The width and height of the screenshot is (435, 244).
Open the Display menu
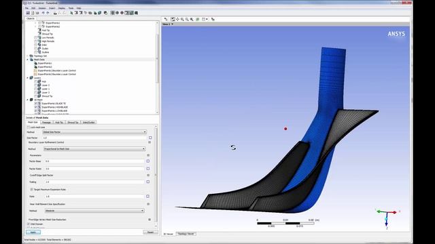pyautogui.click(x=62, y=8)
